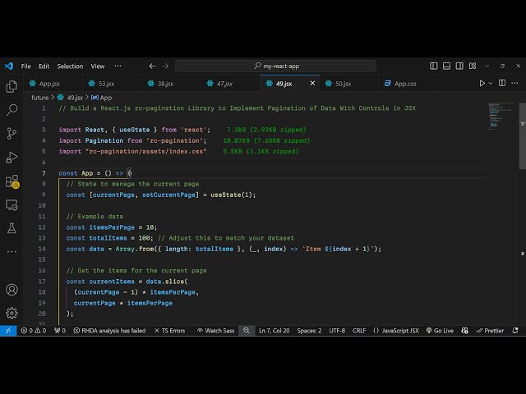Open the Extensions view
This screenshot has width=526, height=394.
12,181
